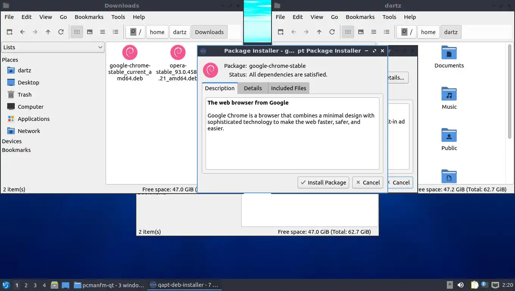Open Music folder in dartz window
Viewport: 515px width, 291px height.
[x=449, y=99]
